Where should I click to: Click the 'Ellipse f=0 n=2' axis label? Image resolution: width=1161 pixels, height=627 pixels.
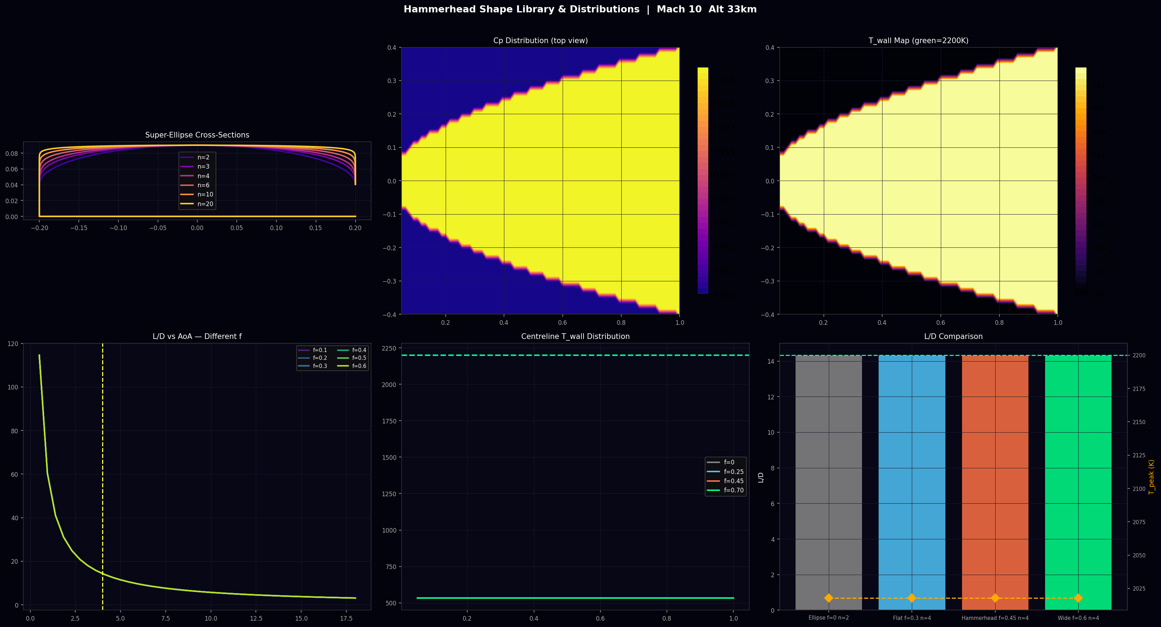(x=828, y=618)
